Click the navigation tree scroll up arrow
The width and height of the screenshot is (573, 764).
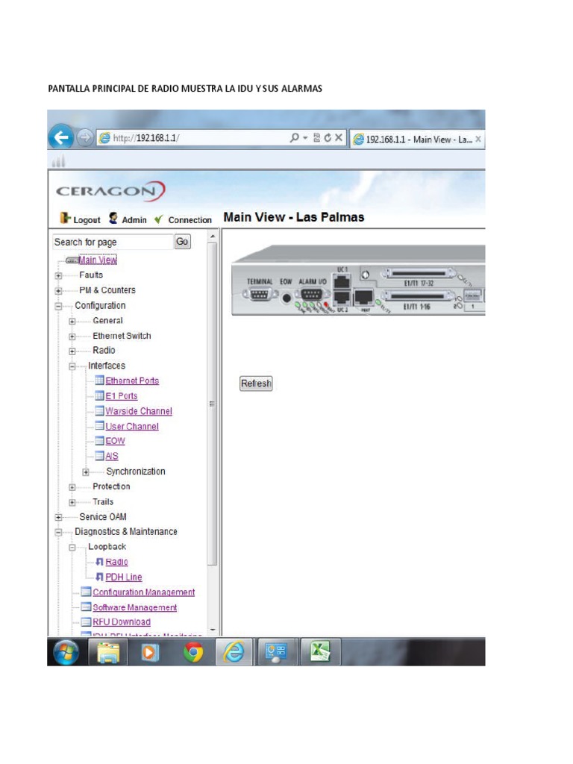(213, 237)
